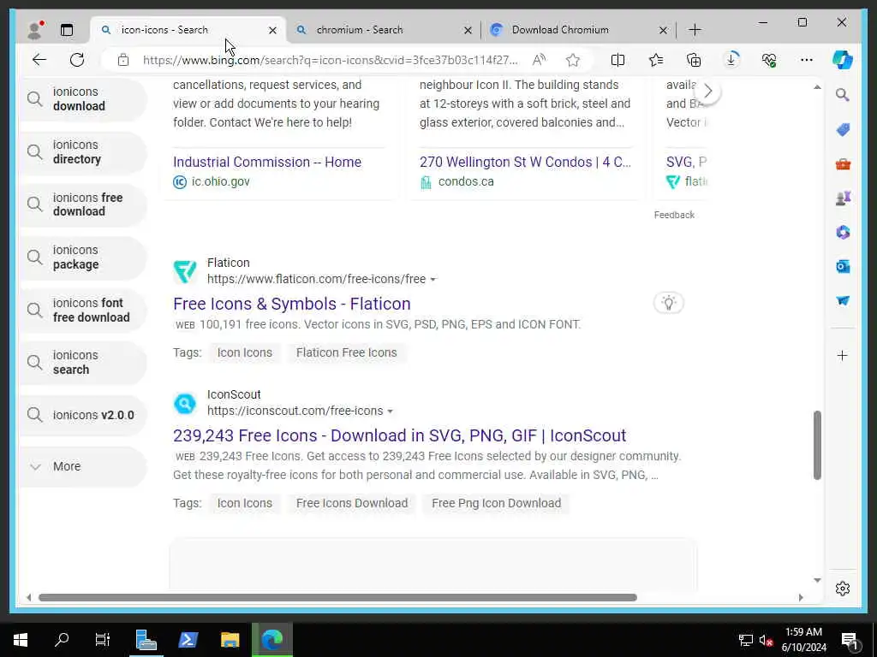View site information lock icon
Viewport: 877px width, 657px height.
[x=123, y=60]
